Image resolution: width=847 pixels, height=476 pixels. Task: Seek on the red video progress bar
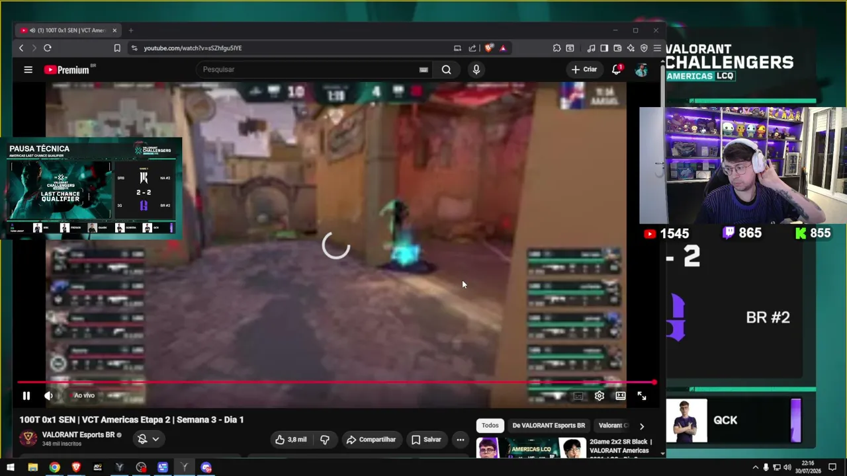[336, 383]
